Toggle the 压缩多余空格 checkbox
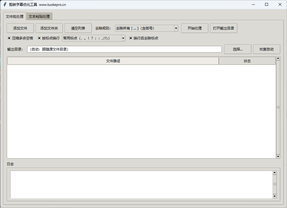This screenshot has height=208, width=287. click(x=9, y=38)
